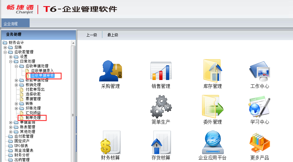Click the folder icon beside UFO报表
Viewport: 293px width, 162px height.
coord(11,146)
